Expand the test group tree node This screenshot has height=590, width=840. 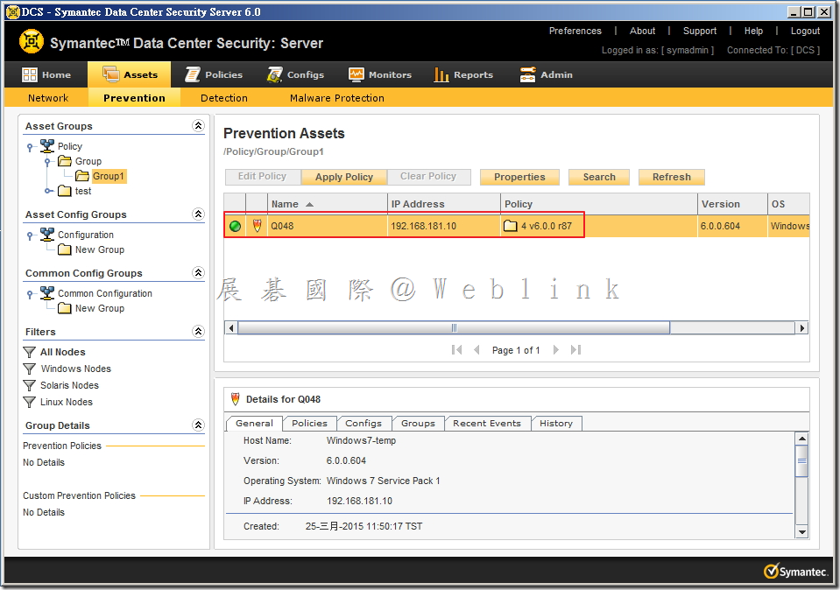tap(48, 191)
